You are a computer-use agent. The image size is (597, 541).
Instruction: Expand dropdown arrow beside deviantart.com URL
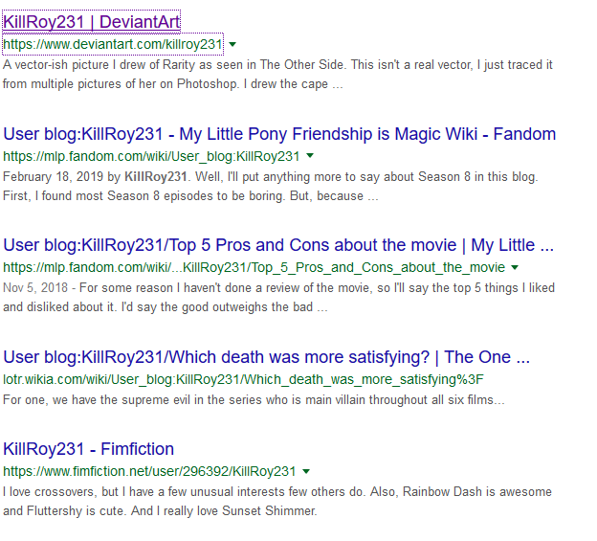232,44
